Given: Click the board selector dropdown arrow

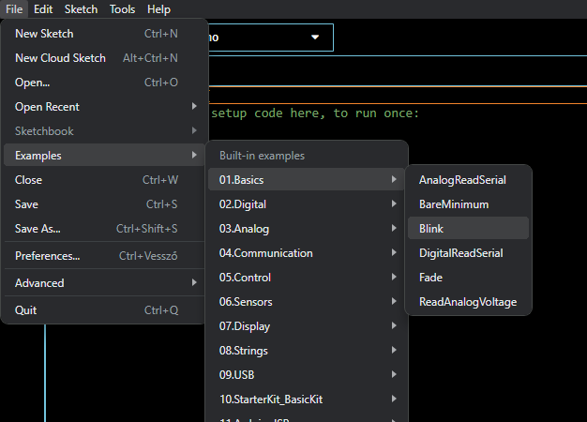Looking at the screenshot, I should coord(313,38).
